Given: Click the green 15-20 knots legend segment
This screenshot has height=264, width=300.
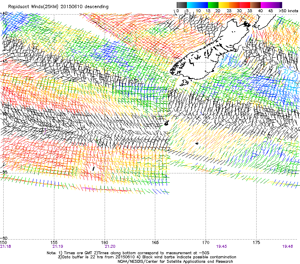Looking at the screenshot, I should (213, 5).
